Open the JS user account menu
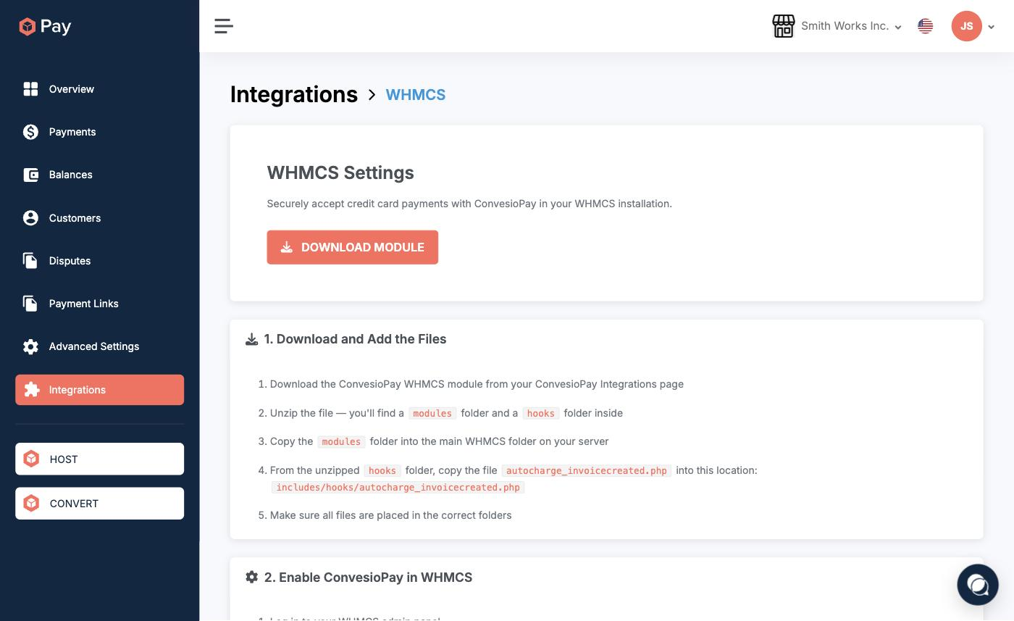This screenshot has width=1014, height=621. 973,26
